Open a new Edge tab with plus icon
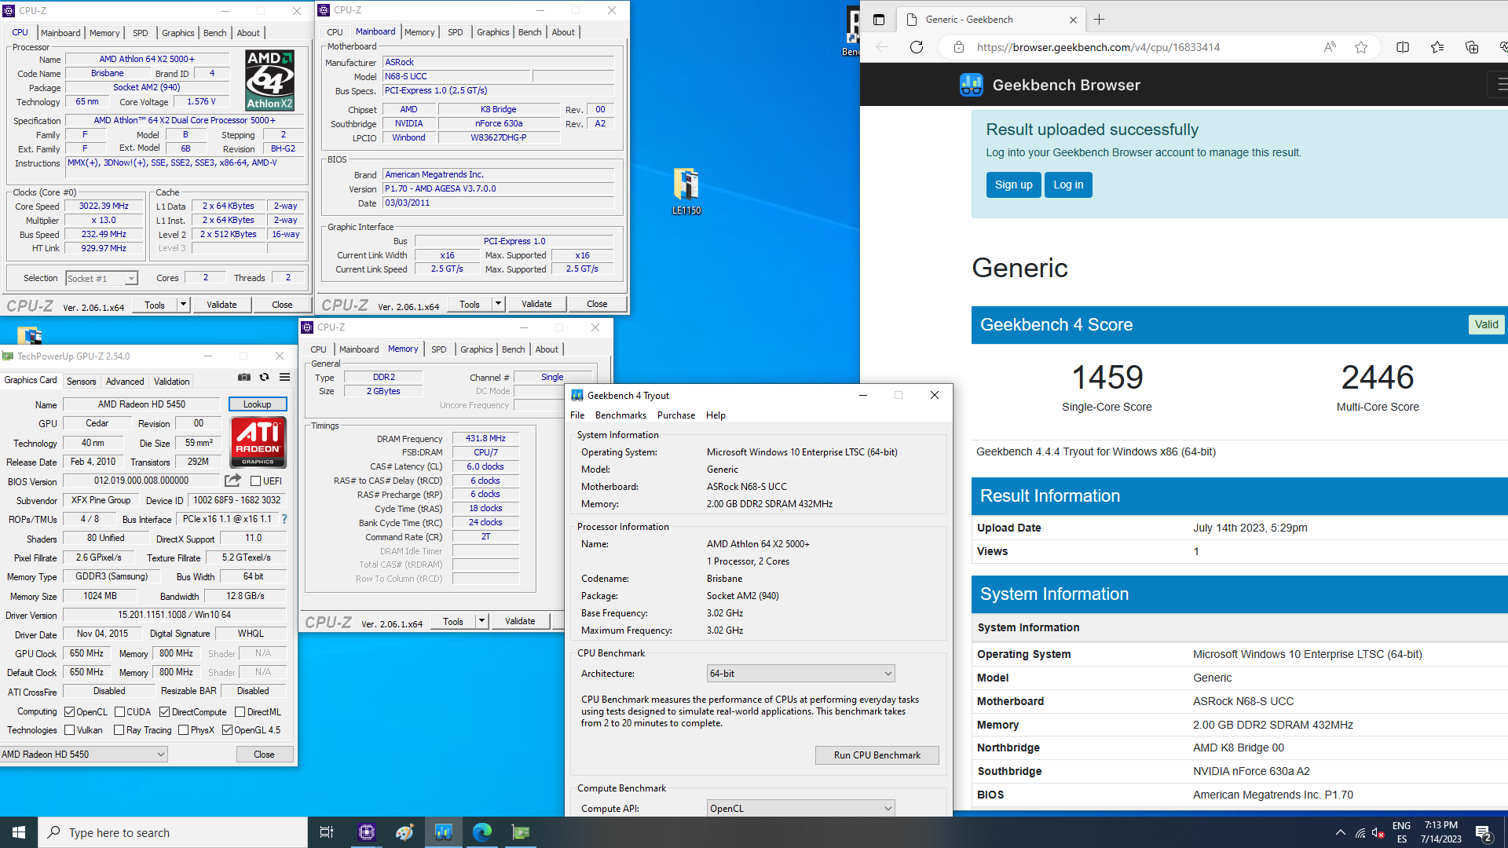Image resolution: width=1508 pixels, height=848 pixels. click(x=1100, y=20)
